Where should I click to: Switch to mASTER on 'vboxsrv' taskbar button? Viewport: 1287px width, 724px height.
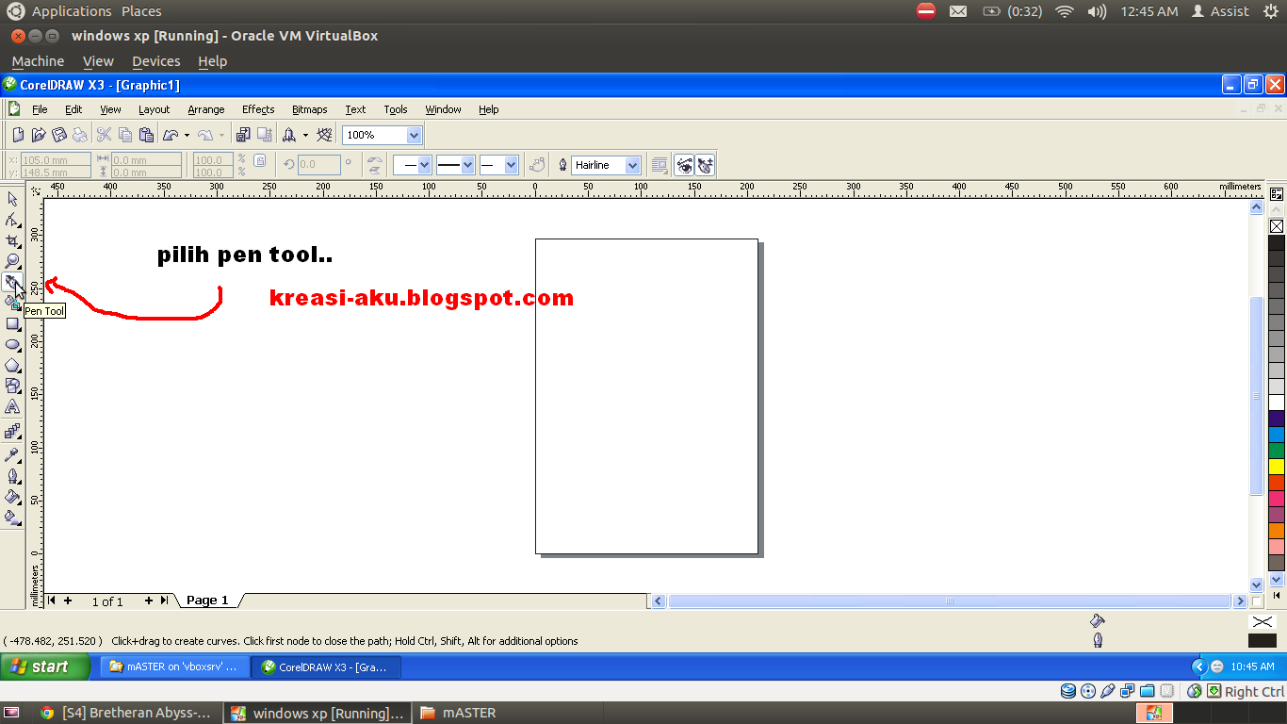[175, 666]
